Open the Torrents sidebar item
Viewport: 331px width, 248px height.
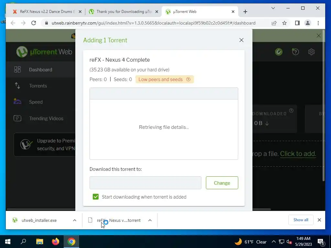pyautogui.click(x=40, y=86)
